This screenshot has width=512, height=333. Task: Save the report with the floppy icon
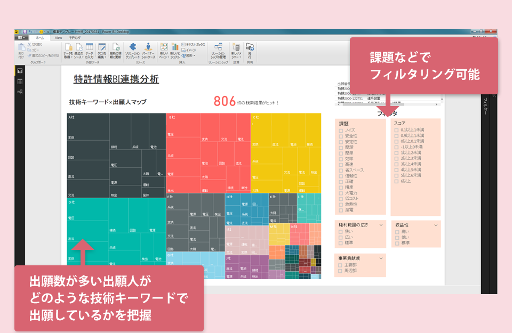(x=25, y=32)
